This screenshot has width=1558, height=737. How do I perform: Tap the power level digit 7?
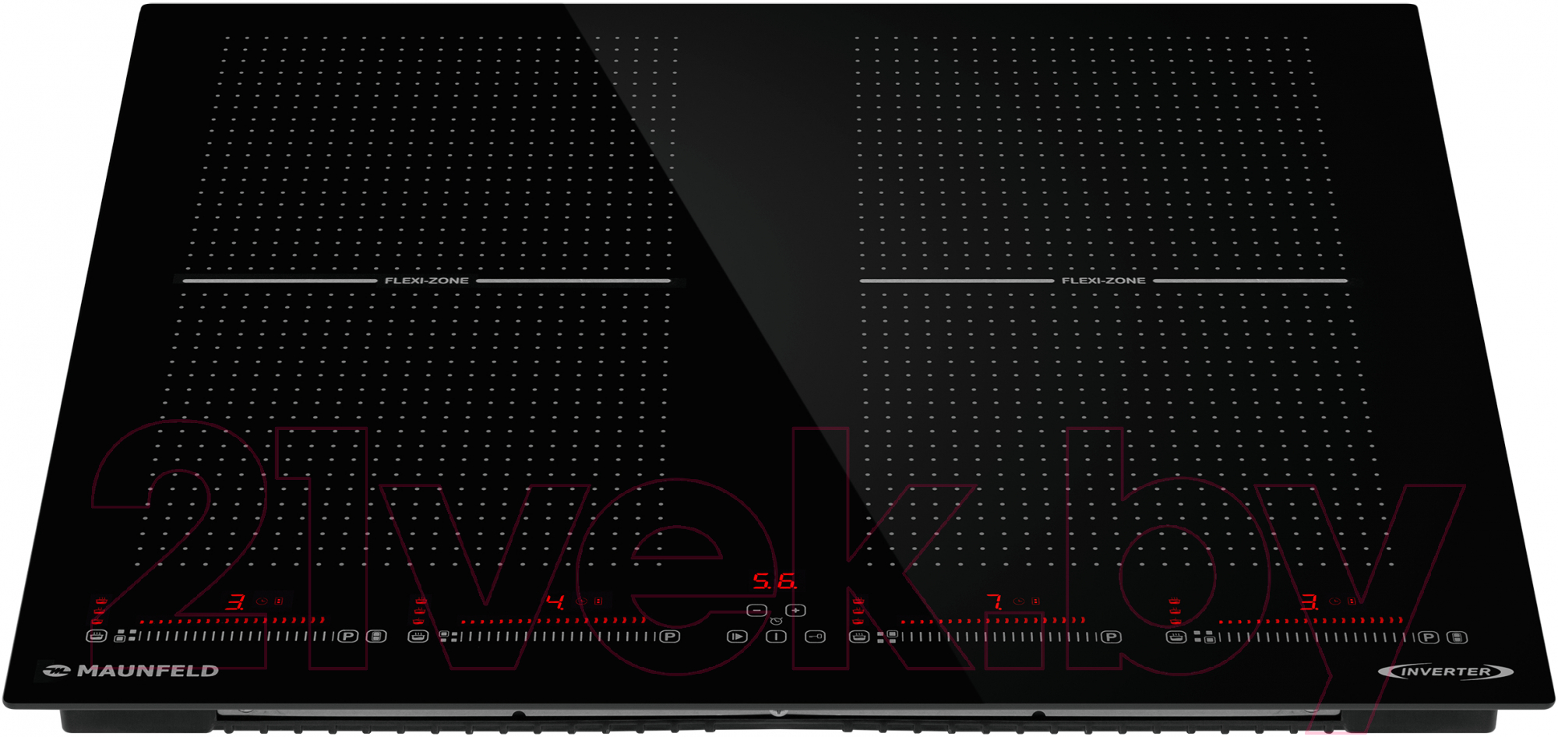995,601
